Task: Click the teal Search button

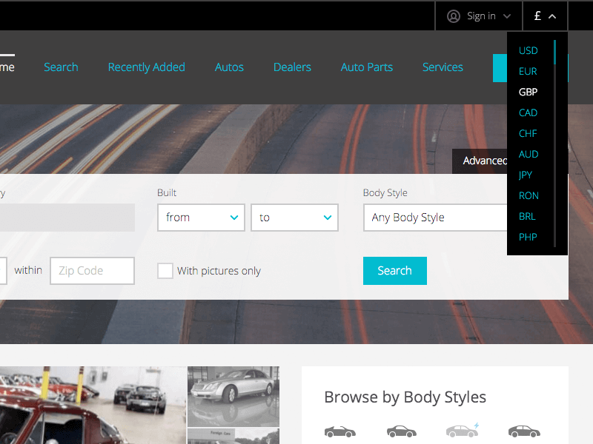Action: 395,271
